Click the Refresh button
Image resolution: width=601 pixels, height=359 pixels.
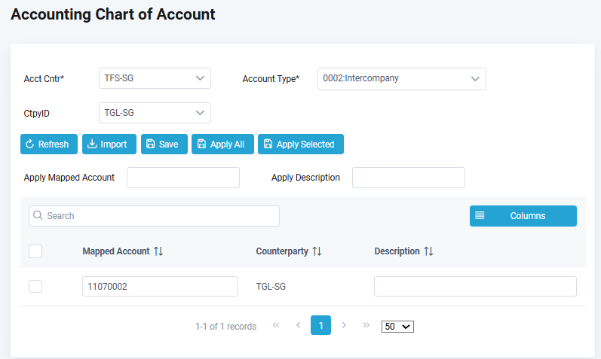[x=48, y=145]
